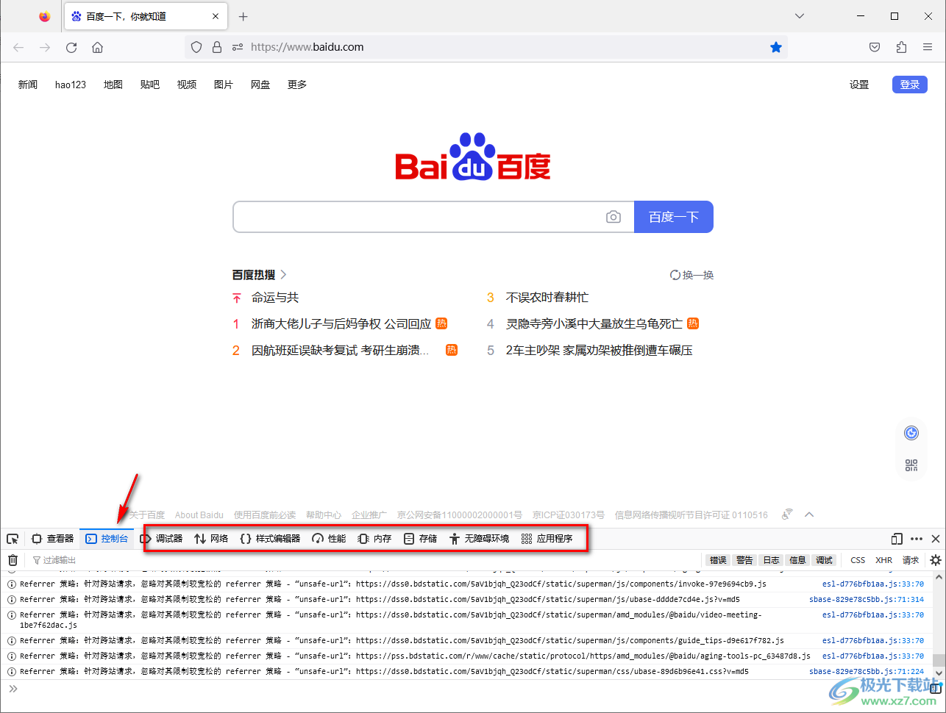Open a new tab with plus button

click(x=243, y=16)
